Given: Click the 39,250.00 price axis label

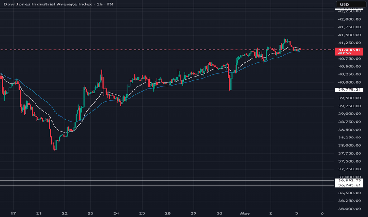Looking at the screenshot, I should pyautogui.click(x=349, y=106).
